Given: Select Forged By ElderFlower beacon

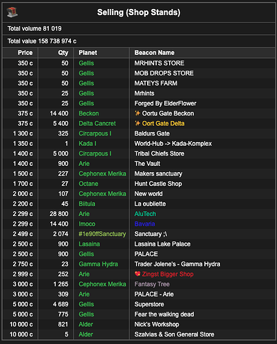Looking at the screenshot, I should [x=166, y=103].
